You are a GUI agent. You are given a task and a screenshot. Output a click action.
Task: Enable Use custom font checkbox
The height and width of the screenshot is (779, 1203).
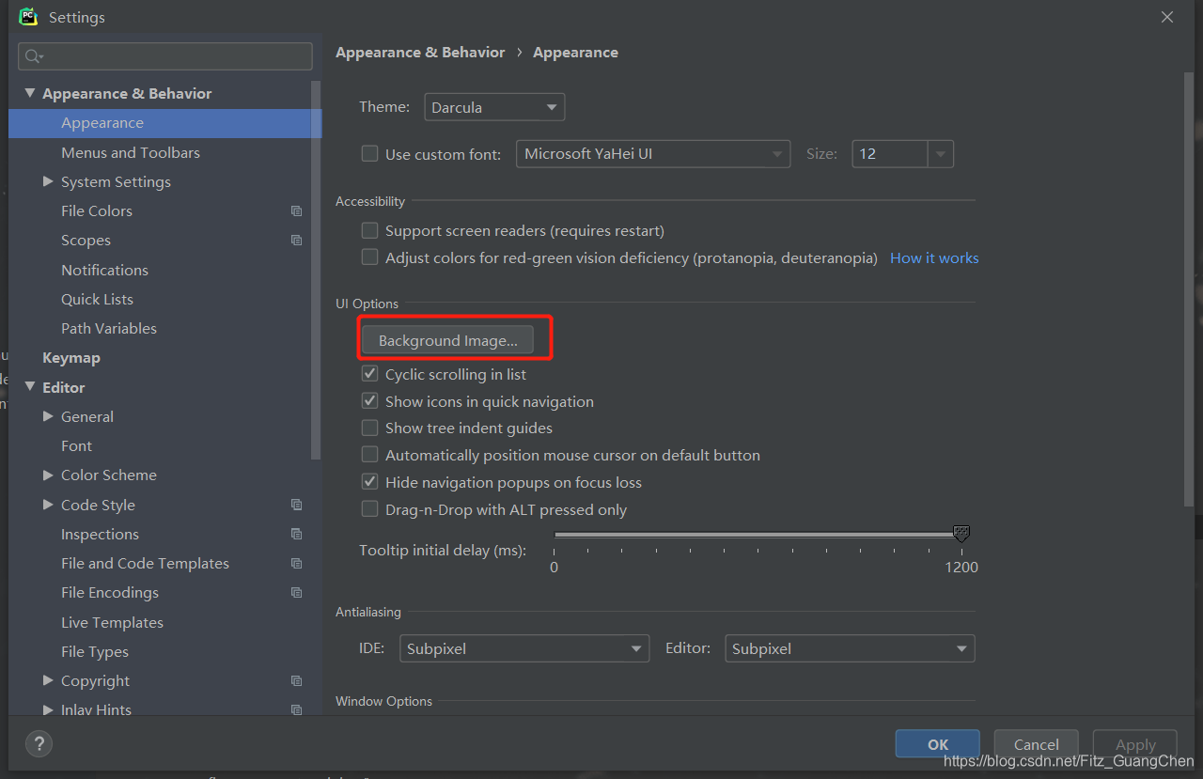click(x=370, y=154)
